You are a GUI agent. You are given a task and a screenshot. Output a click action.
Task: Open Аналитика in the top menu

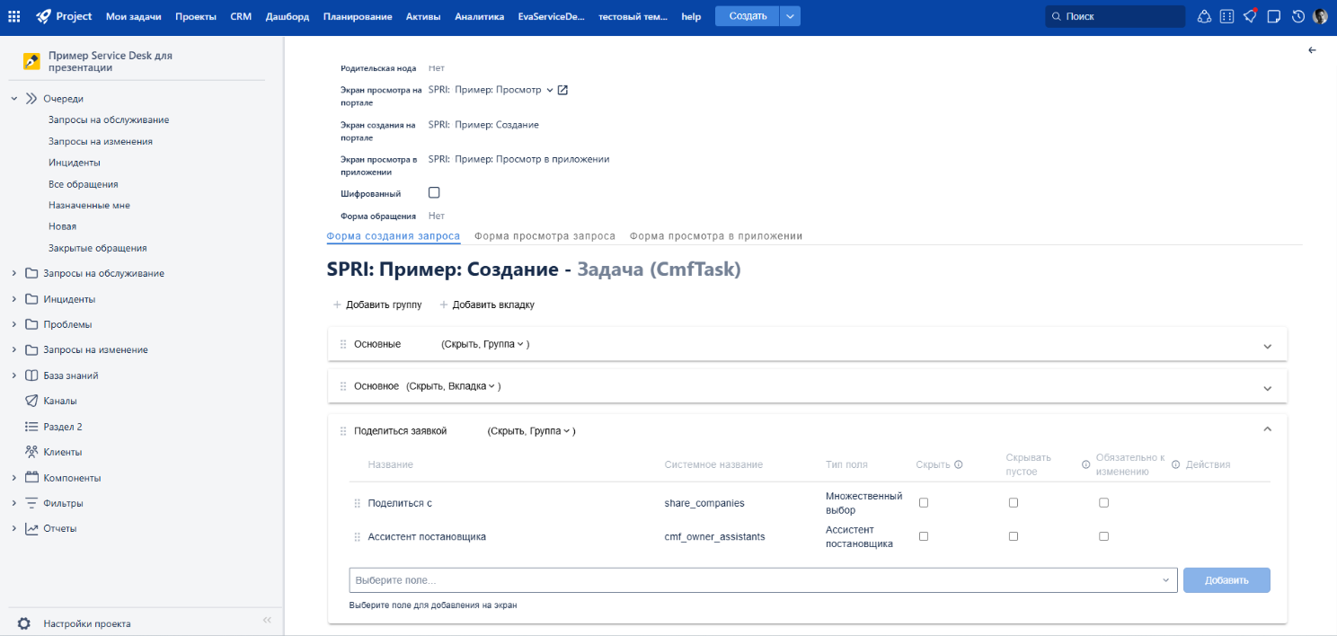click(x=479, y=16)
